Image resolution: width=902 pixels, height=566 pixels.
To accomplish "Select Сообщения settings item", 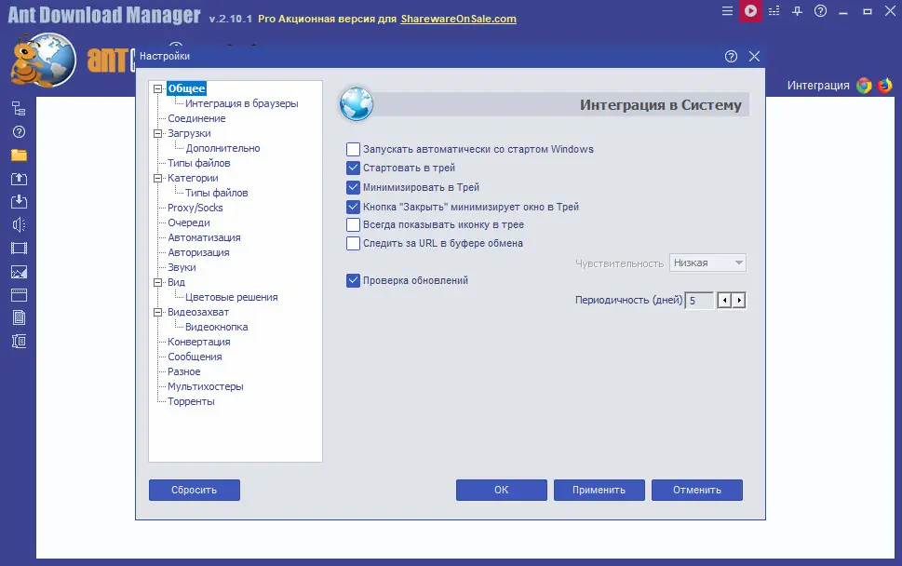I will coord(195,357).
